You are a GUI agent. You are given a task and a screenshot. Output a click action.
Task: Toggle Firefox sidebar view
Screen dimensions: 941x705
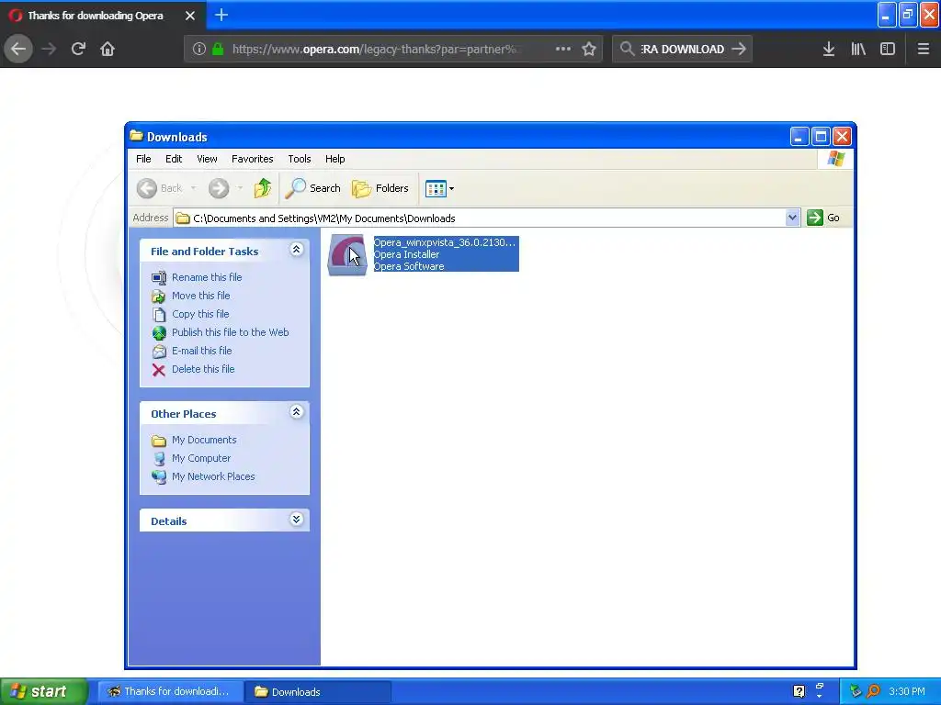(x=888, y=49)
